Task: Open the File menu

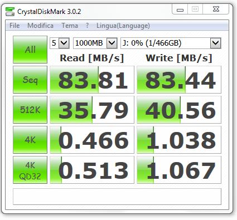Action: click(x=14, y=26)
